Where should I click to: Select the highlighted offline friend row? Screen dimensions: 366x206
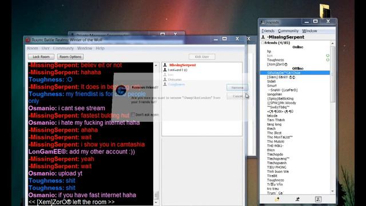(x=295, y=73)
